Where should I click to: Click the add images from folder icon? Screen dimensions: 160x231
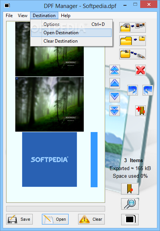click(x=133, y=27)
